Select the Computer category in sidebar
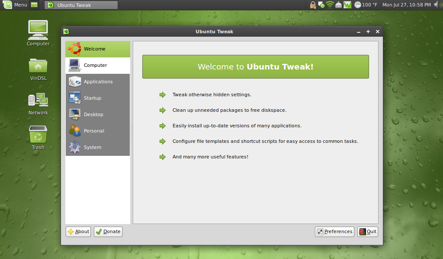This screenshot has width=443, height=259. click(x=97, y=66)
